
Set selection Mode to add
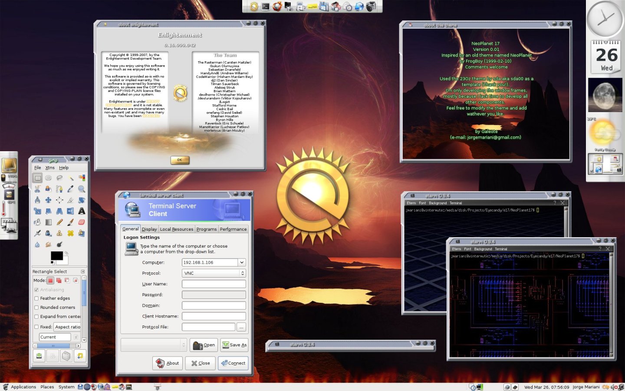[59, 280]
